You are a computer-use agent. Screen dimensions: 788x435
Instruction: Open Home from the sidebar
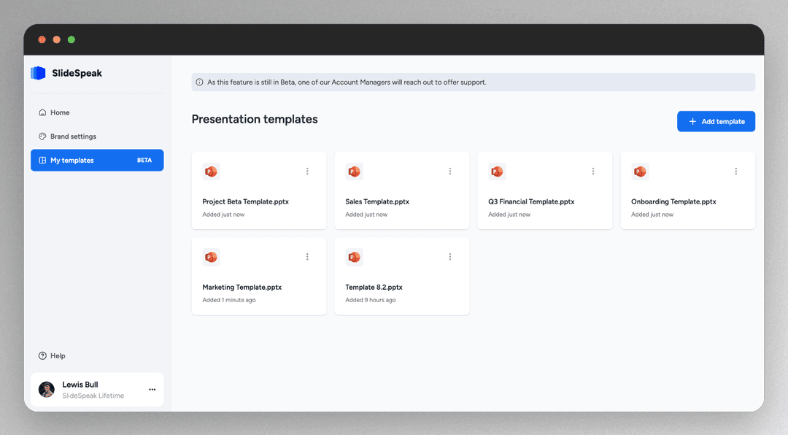[x=60, y=112]
